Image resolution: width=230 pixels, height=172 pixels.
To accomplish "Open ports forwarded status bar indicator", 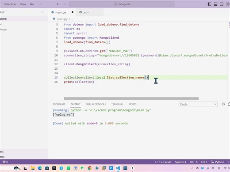I will pyautogui.click(x=5, y=162).
